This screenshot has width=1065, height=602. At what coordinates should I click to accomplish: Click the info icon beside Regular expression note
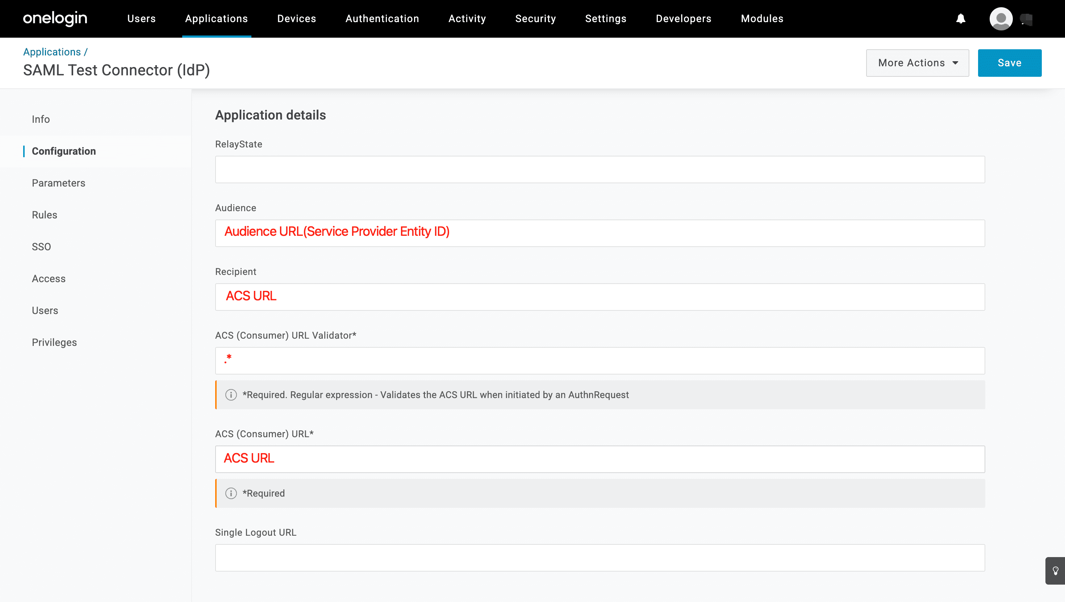click(231, 395)
